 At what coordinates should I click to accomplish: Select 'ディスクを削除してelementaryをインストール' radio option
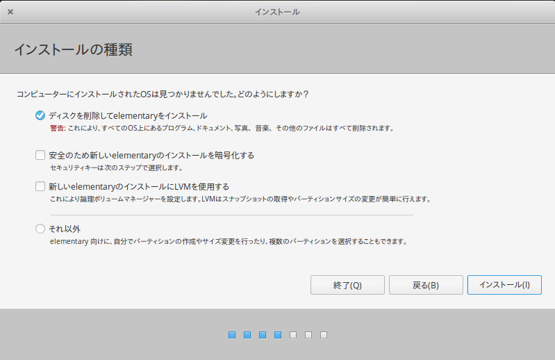40,115
